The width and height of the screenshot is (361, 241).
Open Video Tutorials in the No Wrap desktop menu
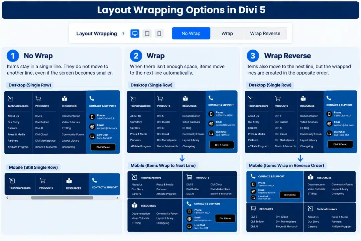[71, 122]
